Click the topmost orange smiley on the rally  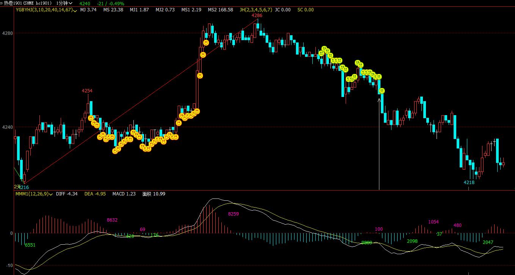click(x=206, y=43)
